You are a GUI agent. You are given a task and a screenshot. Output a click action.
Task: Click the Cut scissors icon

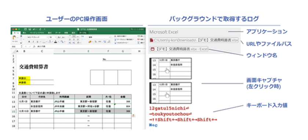21,36
